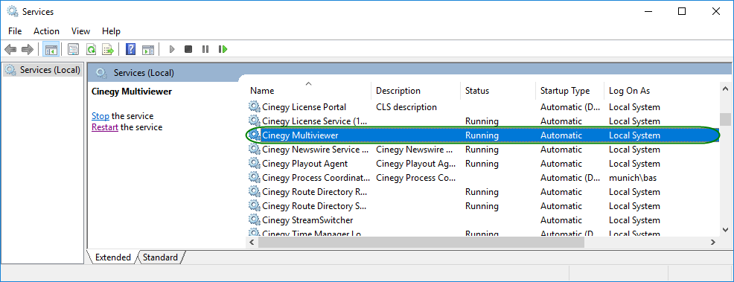
Task: Click the Restart the service link
Action: (x=105, y=126)
